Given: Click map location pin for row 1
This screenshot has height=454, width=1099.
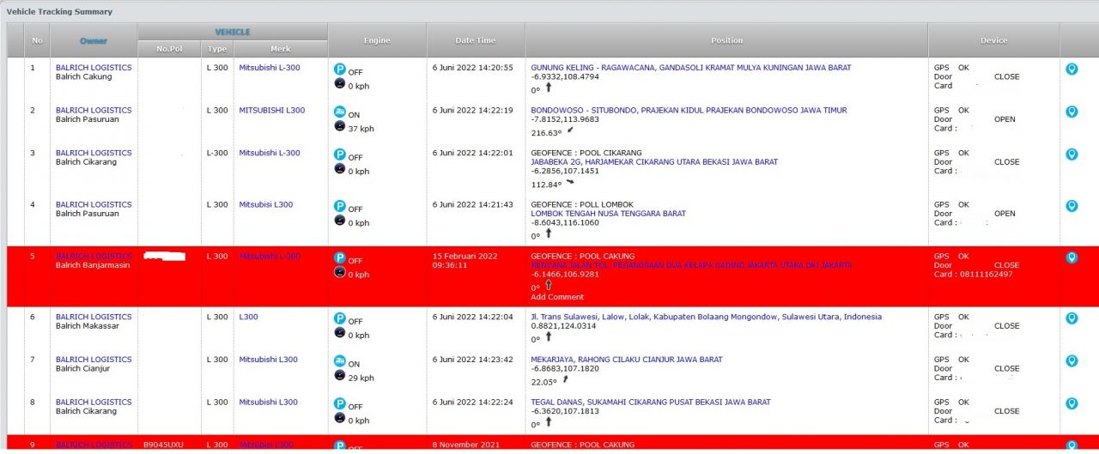Looking at the screenshot, I should (1072, 70).
